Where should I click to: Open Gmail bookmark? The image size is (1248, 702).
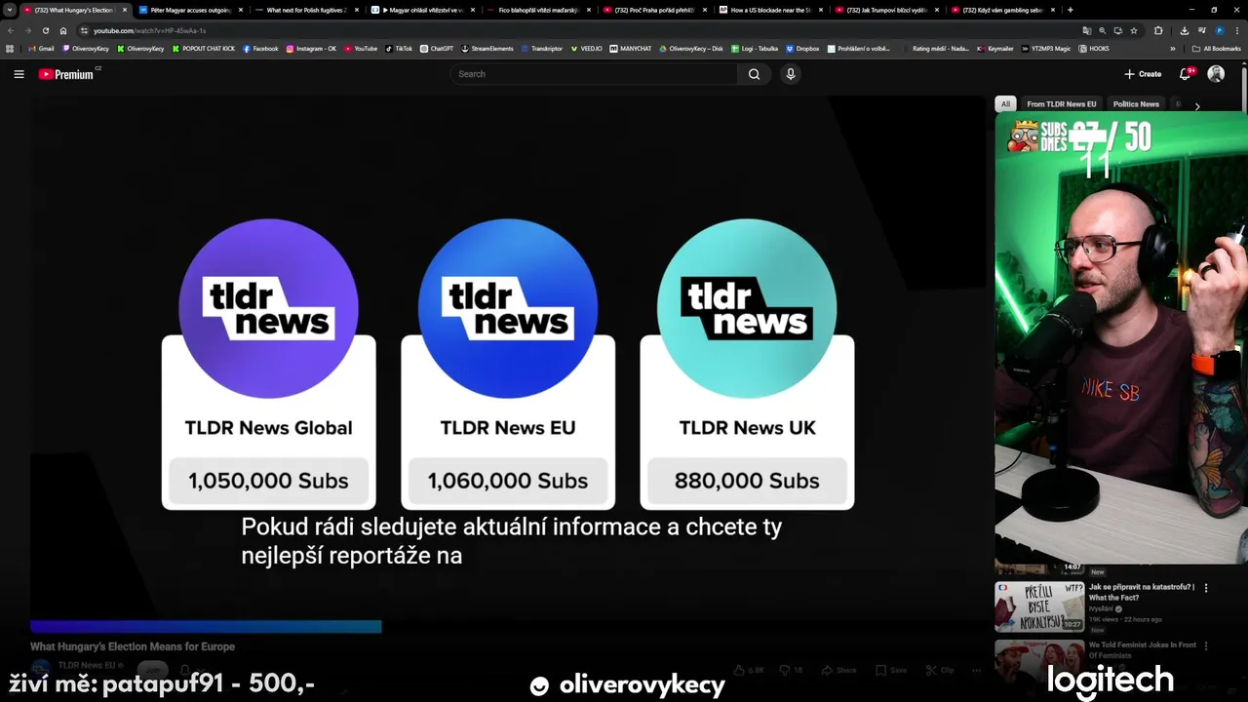pyautogui.click(x=41, y=48)
